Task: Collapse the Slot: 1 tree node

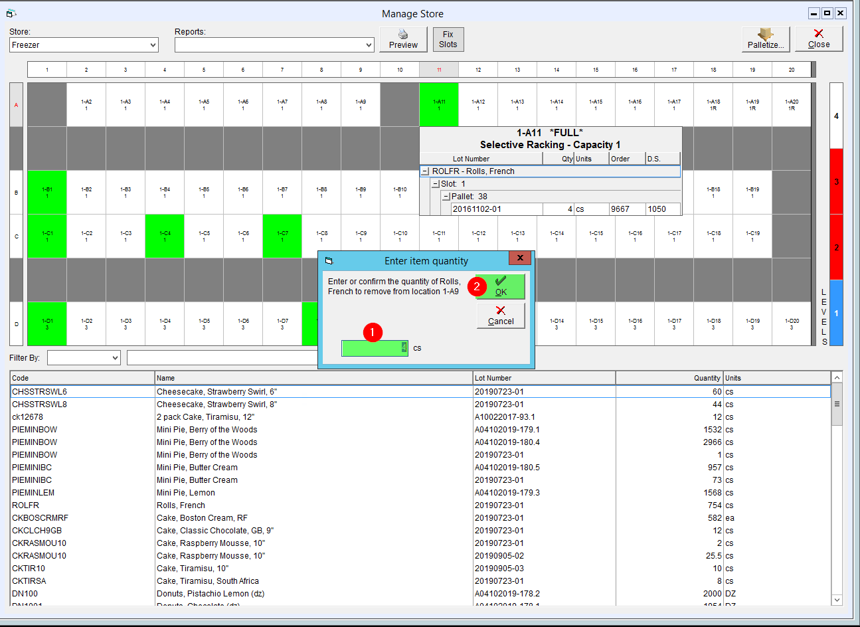Action: (436, 184)
